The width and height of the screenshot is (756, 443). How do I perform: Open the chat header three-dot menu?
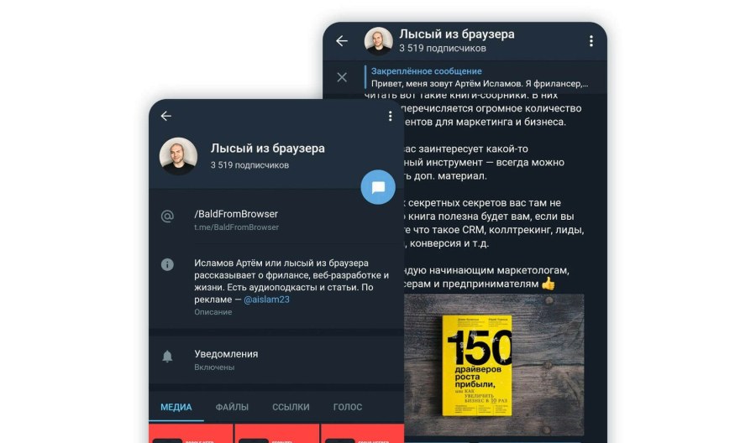pyautogui.click(x=591, y=41)
